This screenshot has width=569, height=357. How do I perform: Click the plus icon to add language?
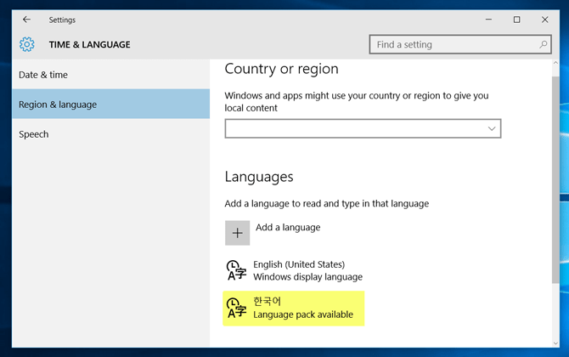point(237,233)
